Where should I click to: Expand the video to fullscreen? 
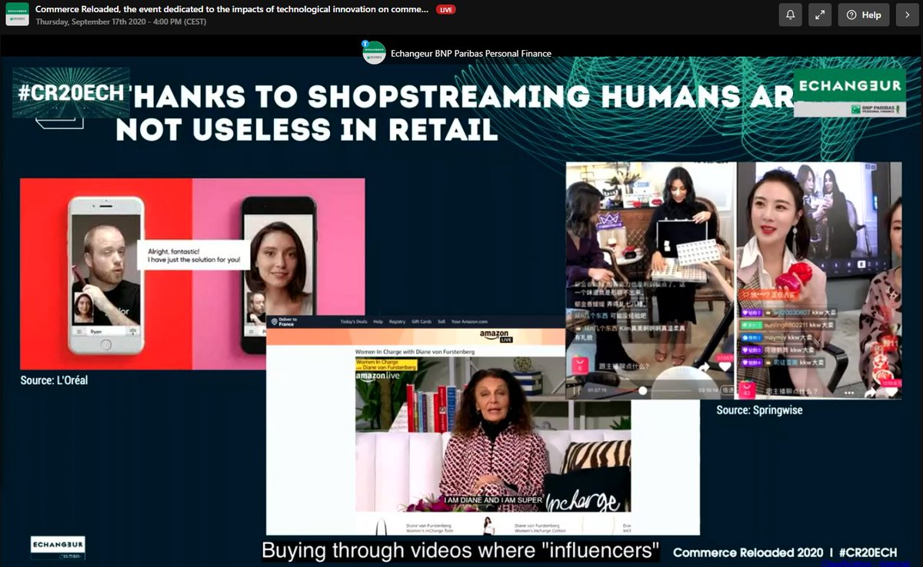click(x=820, y=15)
